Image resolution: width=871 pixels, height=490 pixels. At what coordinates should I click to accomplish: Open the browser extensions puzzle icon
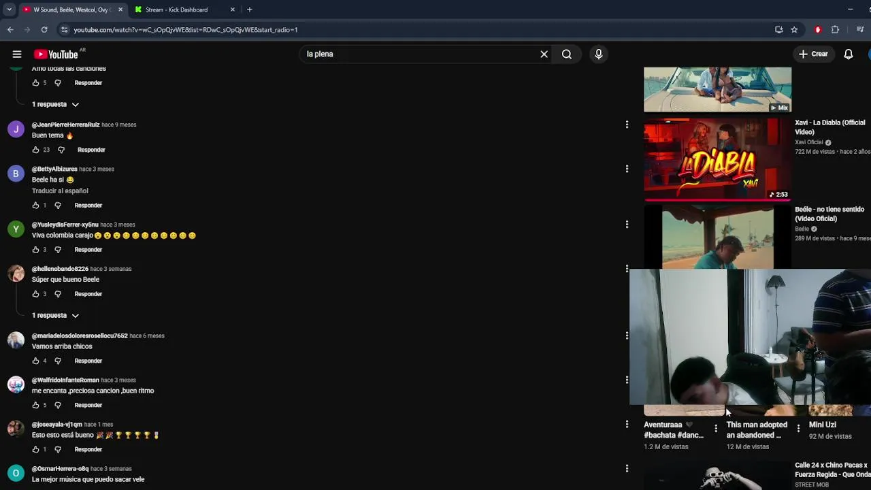(x=835, y=30)
